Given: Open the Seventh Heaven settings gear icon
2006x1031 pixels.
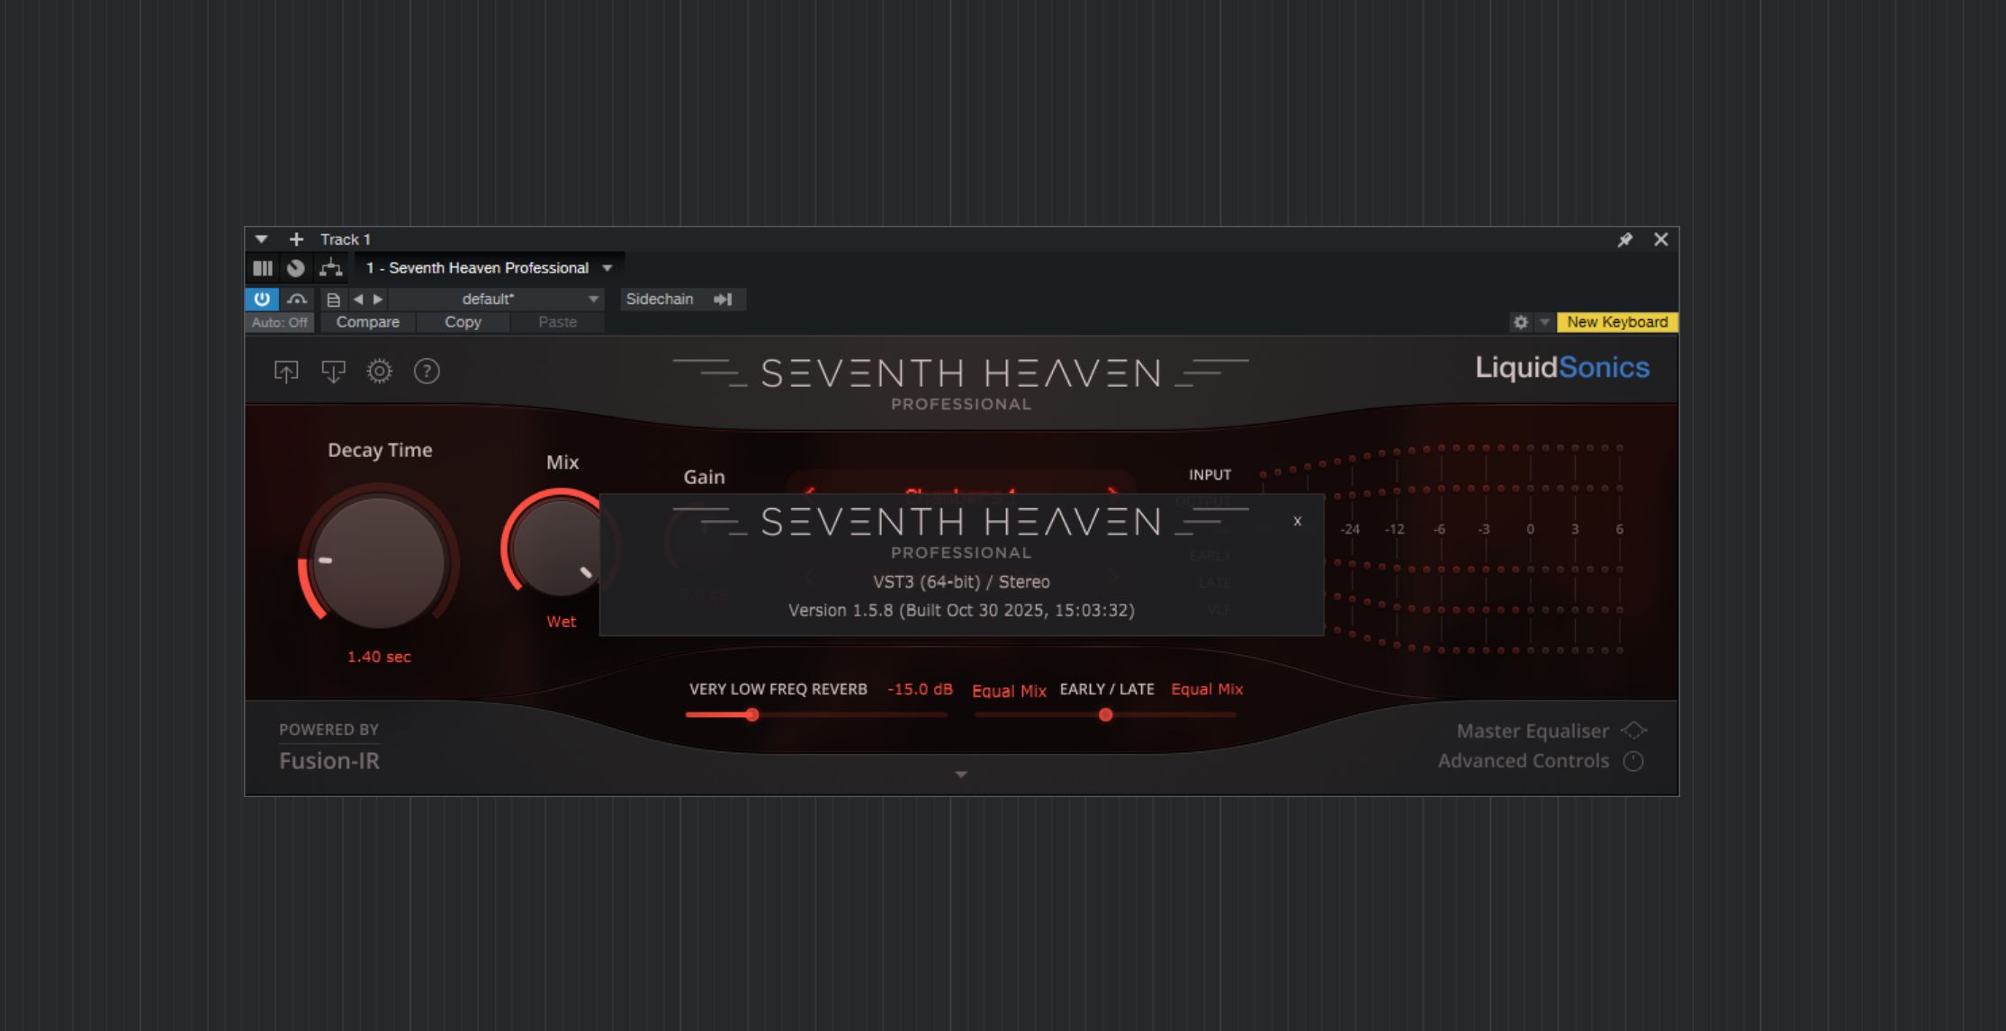Looking at the screenshot, I should 380,372.
